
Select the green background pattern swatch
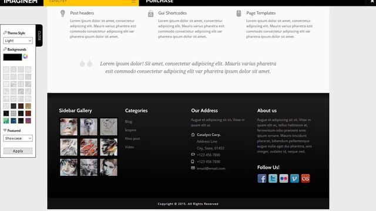(6, 121)
